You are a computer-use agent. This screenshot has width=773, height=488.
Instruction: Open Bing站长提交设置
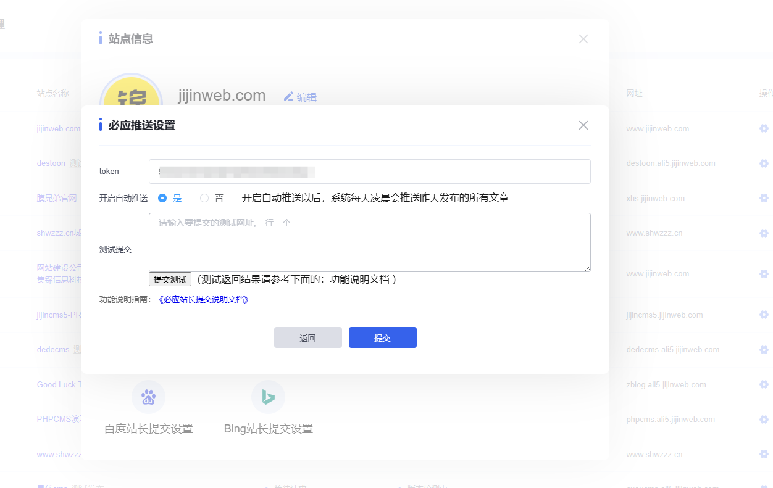point(268,428)
